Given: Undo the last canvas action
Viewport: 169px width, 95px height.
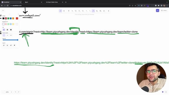Looking at the screenshot, I should coord(16,92).
